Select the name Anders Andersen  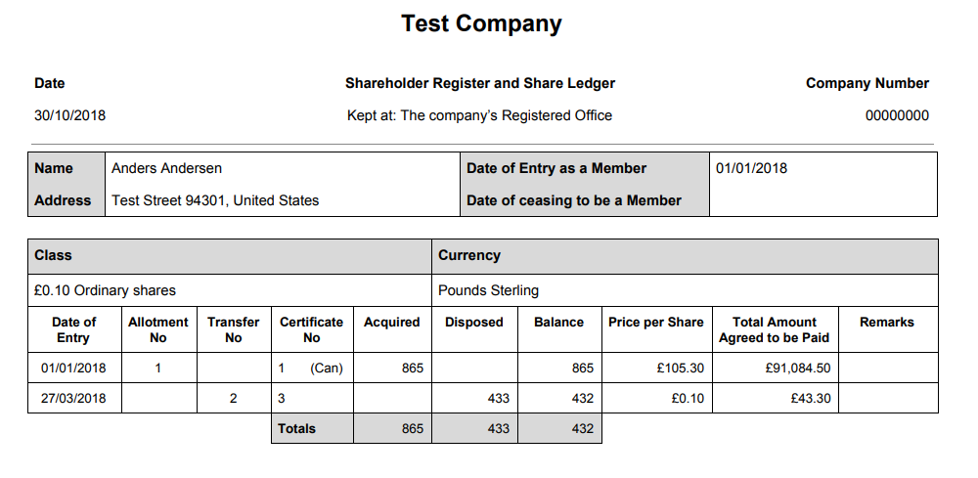[166, 168]
